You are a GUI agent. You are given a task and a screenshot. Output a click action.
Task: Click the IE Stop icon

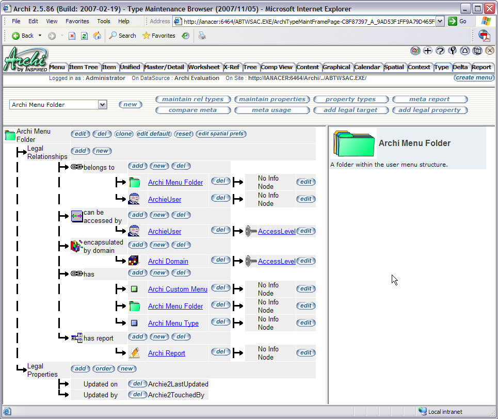pyautogui.click(x=72, y=36)
